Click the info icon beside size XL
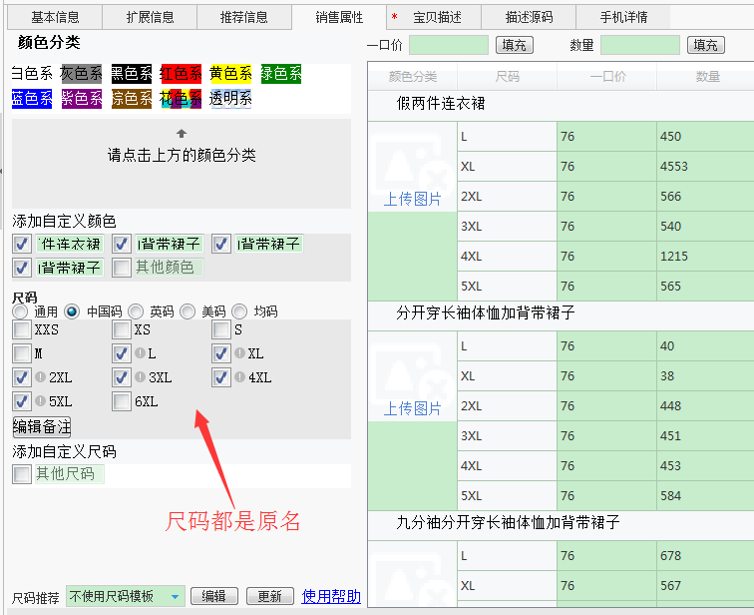Screen dimensions: 754x615 coord(239,353)
